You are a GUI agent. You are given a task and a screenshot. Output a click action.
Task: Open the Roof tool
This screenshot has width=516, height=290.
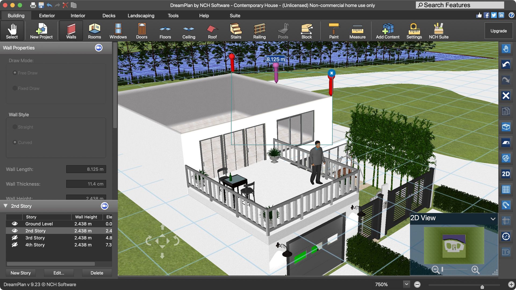[x=212, y=30]
